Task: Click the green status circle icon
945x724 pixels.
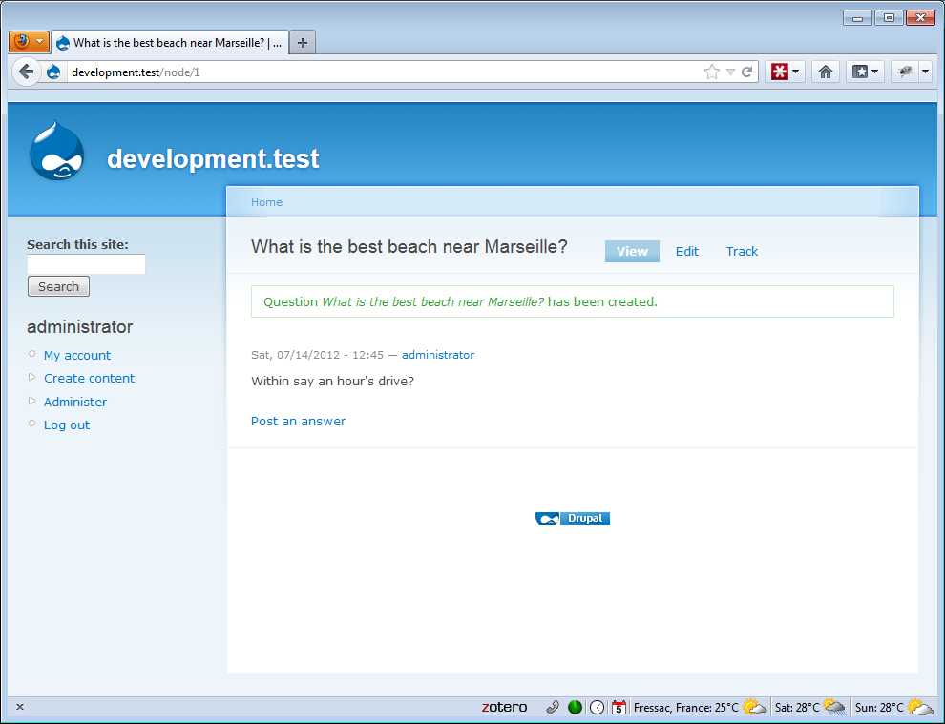Action: [574, 707]
